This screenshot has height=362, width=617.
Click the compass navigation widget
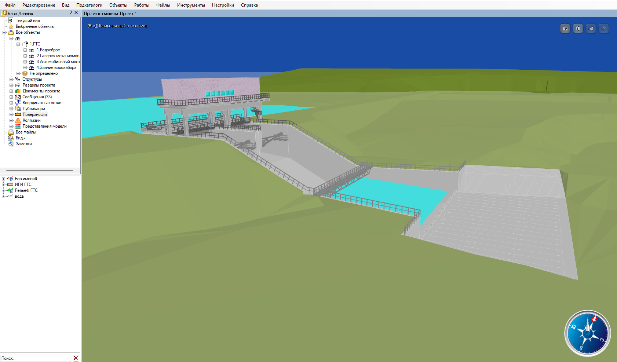587,333
